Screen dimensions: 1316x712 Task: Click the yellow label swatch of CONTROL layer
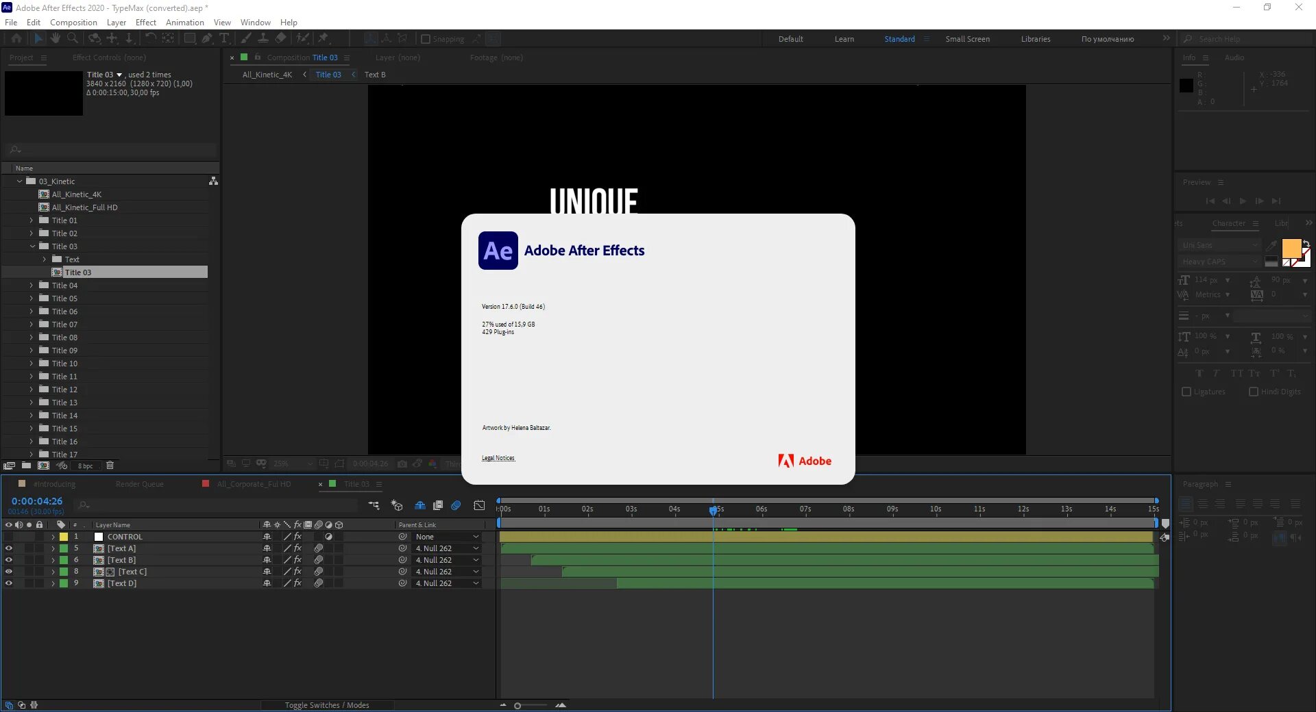tap(64, 537)
